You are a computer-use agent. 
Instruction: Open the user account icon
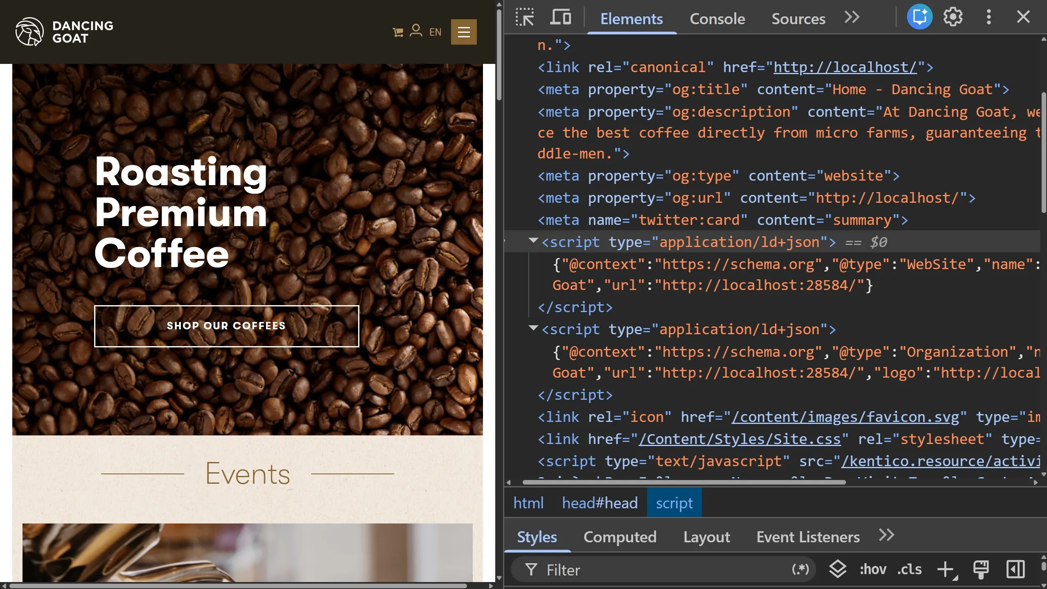416,31
